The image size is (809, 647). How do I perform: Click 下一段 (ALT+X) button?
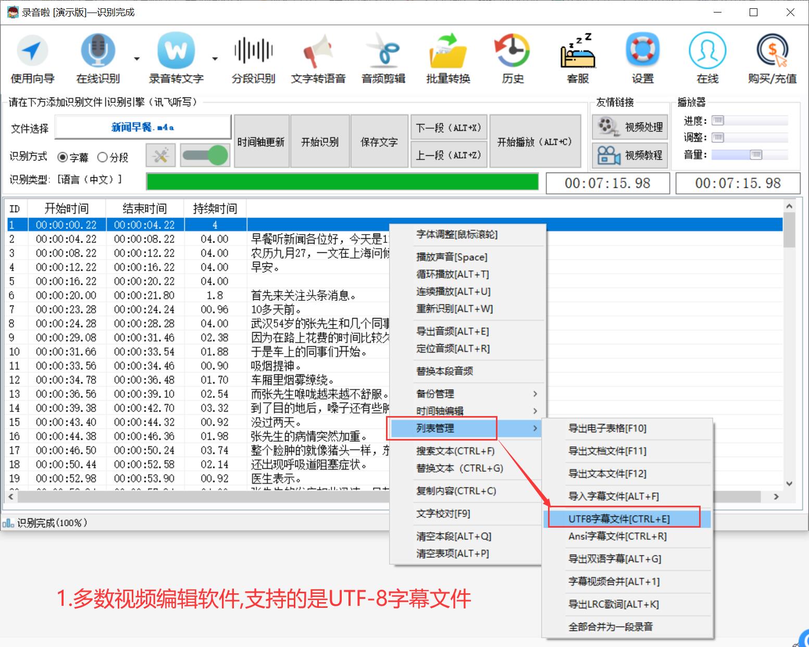[449, 128]
